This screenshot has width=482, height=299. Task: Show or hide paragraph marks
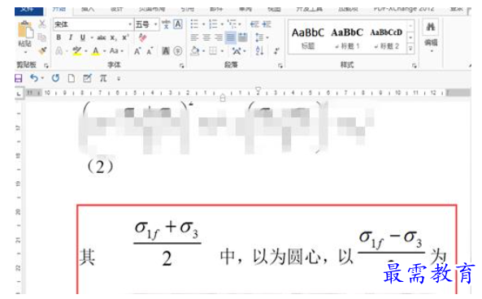pyautogui.click(x=276, y=50)
